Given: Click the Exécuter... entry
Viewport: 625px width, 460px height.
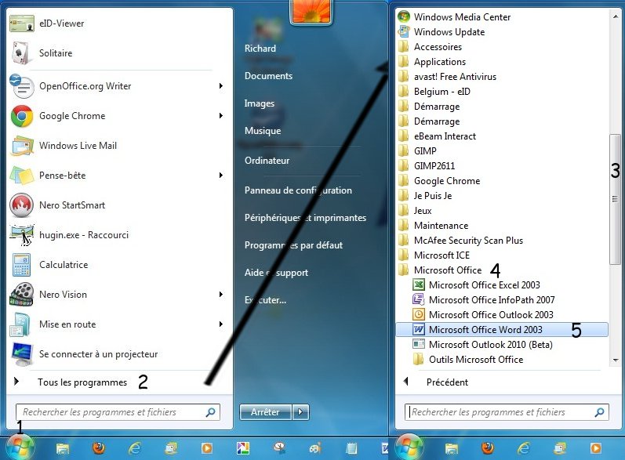Looking at the screenshot, I should pos(266,300).
